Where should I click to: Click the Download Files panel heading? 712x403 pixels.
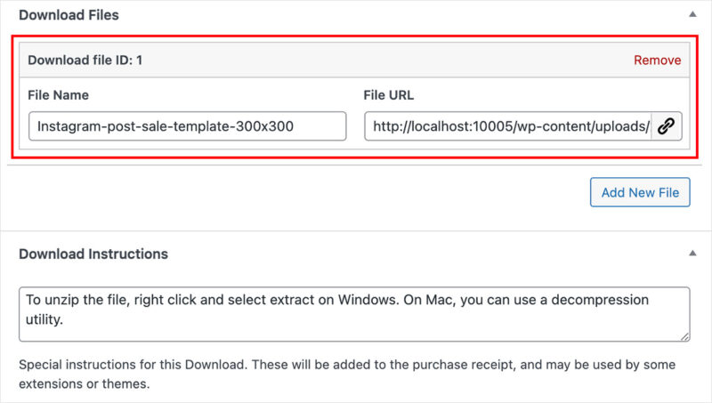coord(69,15)
